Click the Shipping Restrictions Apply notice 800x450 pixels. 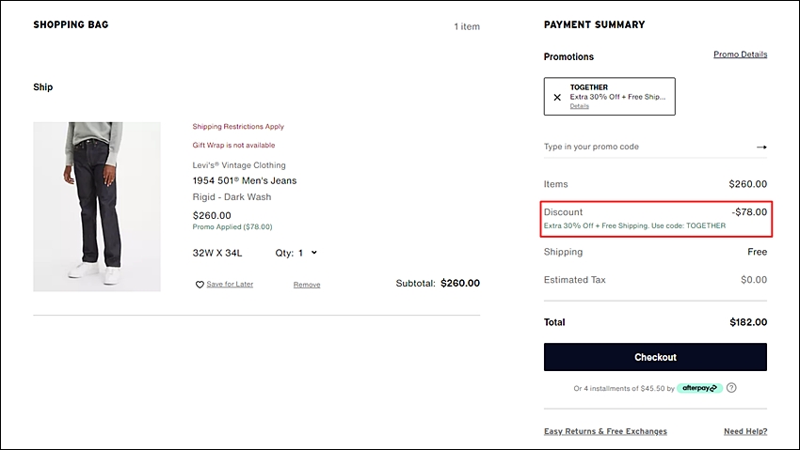coord(238,126)
